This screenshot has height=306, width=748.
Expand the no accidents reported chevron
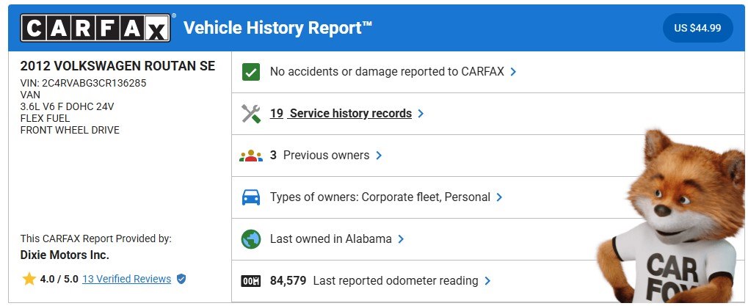pyautogui.click(x=513, y=72)
